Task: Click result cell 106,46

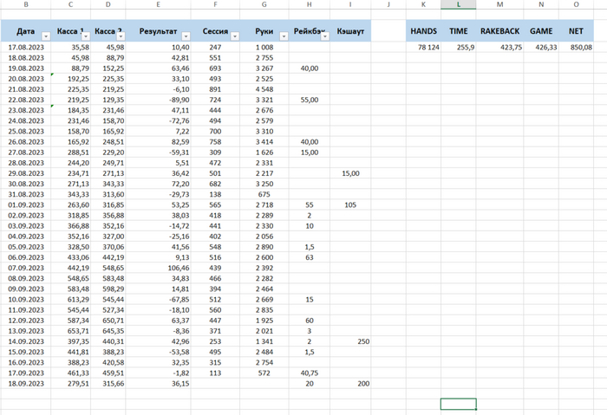Action: [x=158, y=268]
